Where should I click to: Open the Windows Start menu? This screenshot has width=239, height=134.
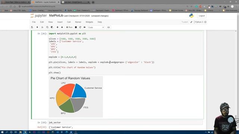pos(2,132)
